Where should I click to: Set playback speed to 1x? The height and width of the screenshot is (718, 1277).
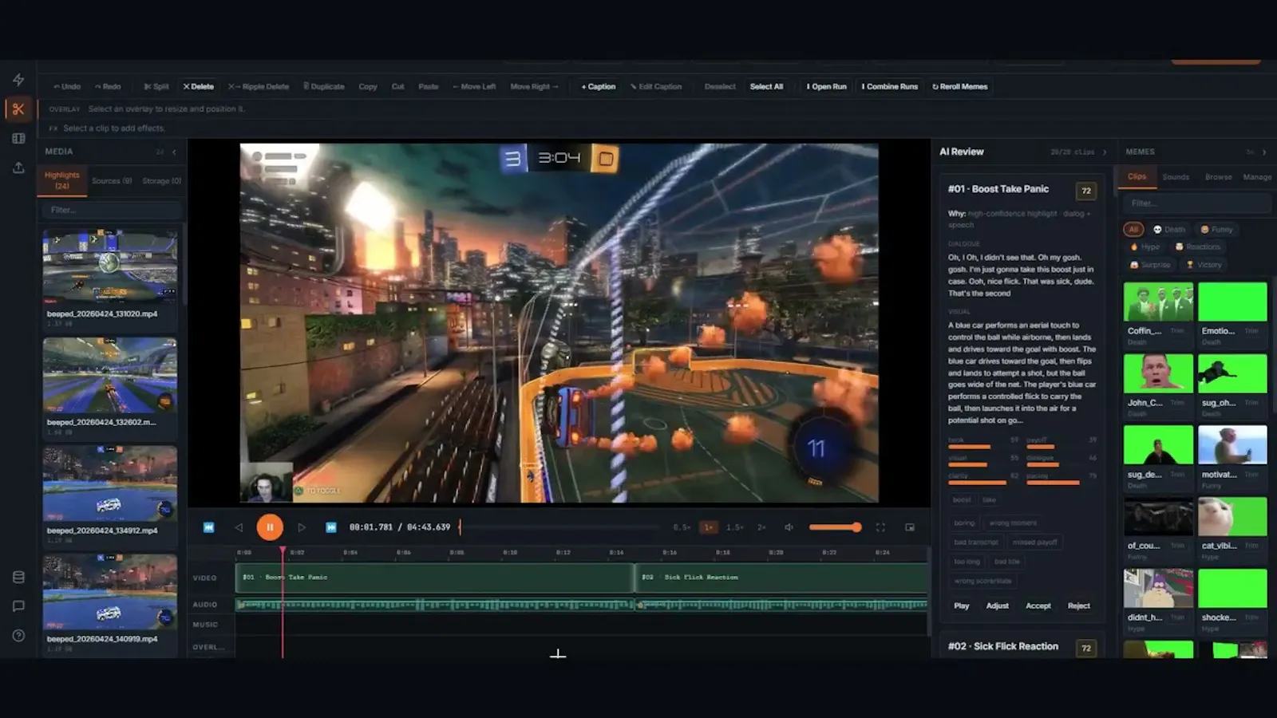708,527
